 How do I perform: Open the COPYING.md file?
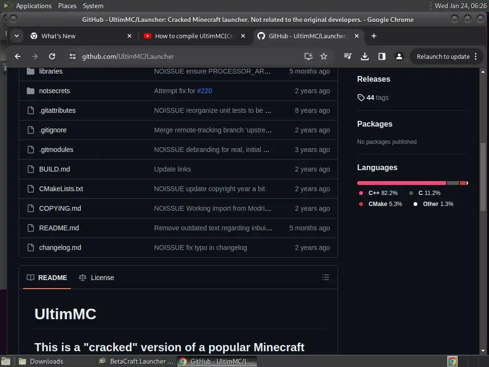60,208
